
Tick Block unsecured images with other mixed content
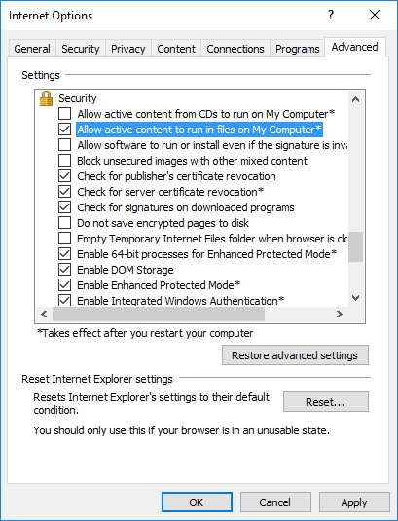(x=65, y=161)
